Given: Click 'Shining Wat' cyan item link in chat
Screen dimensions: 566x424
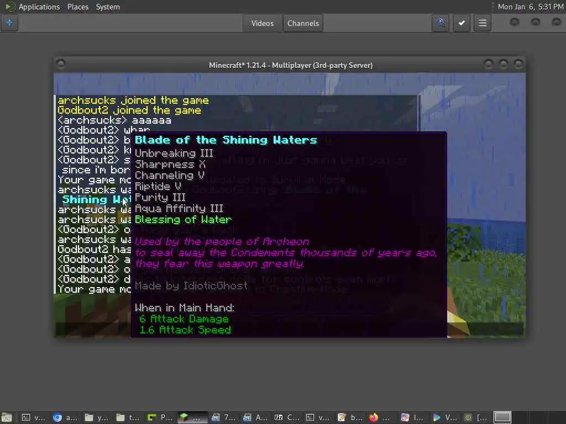Looking at the screenshot, I should 96,200.
